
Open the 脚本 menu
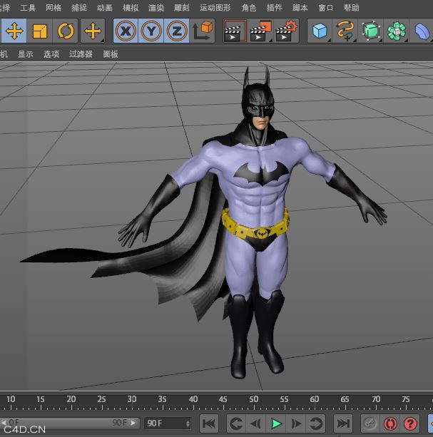pyautogui.click(x=300, y=8)
